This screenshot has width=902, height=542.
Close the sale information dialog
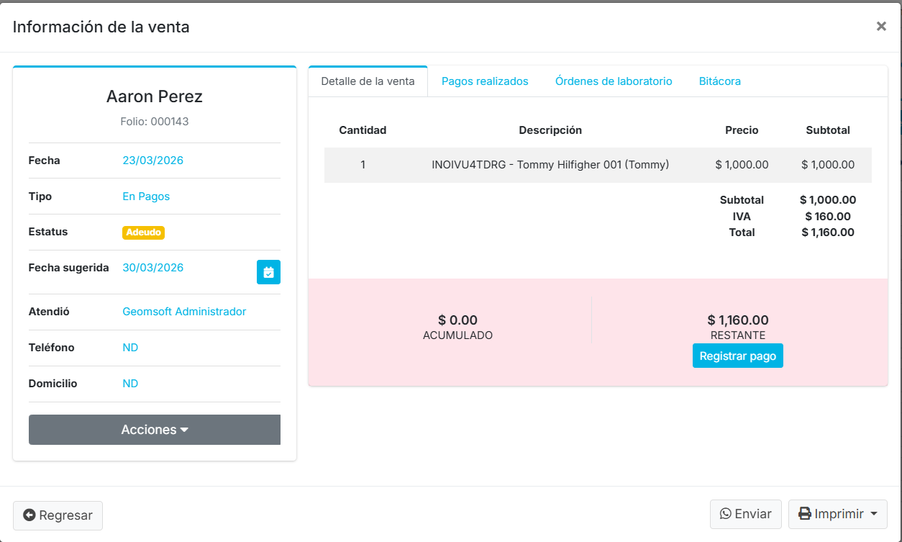[x=881, y=27]
